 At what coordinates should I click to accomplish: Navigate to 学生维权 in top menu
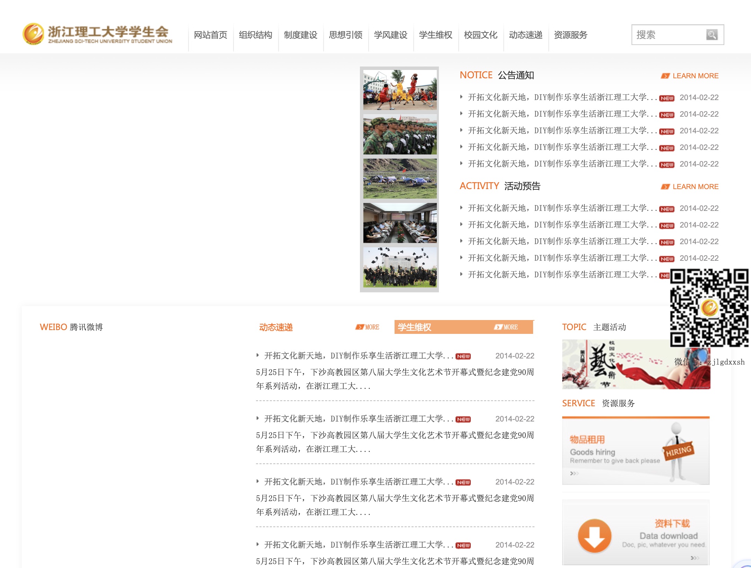[x=436, y=35]
